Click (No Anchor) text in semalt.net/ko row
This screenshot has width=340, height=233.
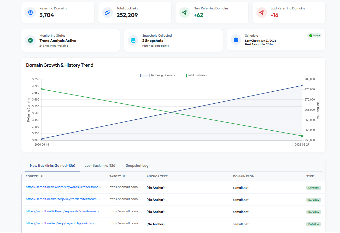[x=156, y=200]
